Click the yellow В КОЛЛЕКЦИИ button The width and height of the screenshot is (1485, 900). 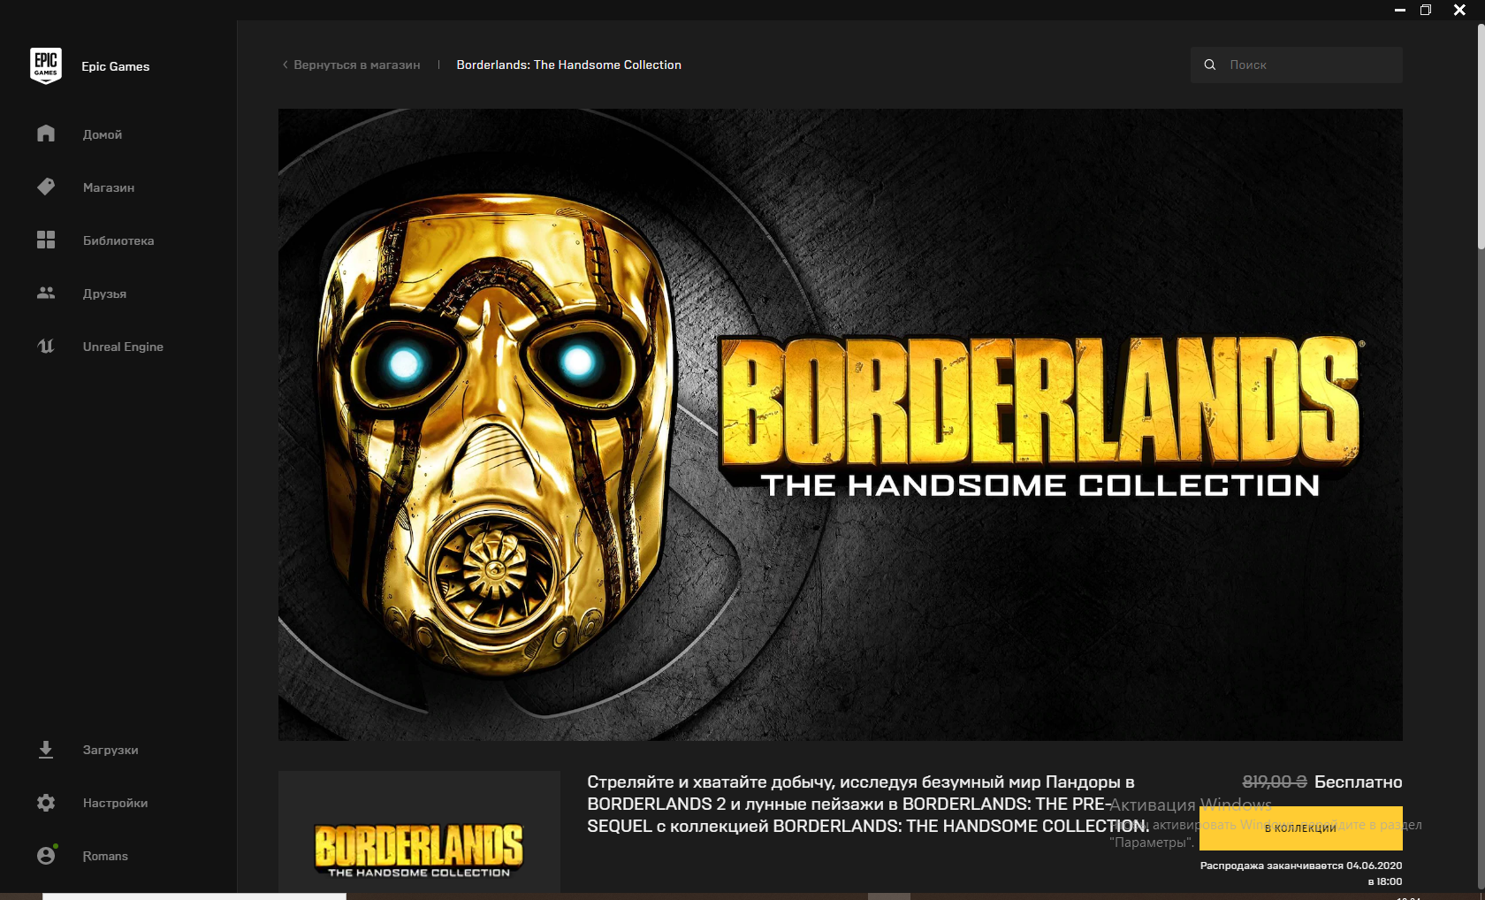(x=1300, y=828)
